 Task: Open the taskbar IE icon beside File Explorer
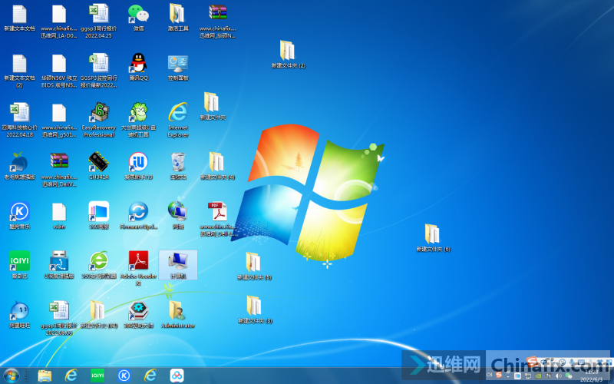point(71,376)
